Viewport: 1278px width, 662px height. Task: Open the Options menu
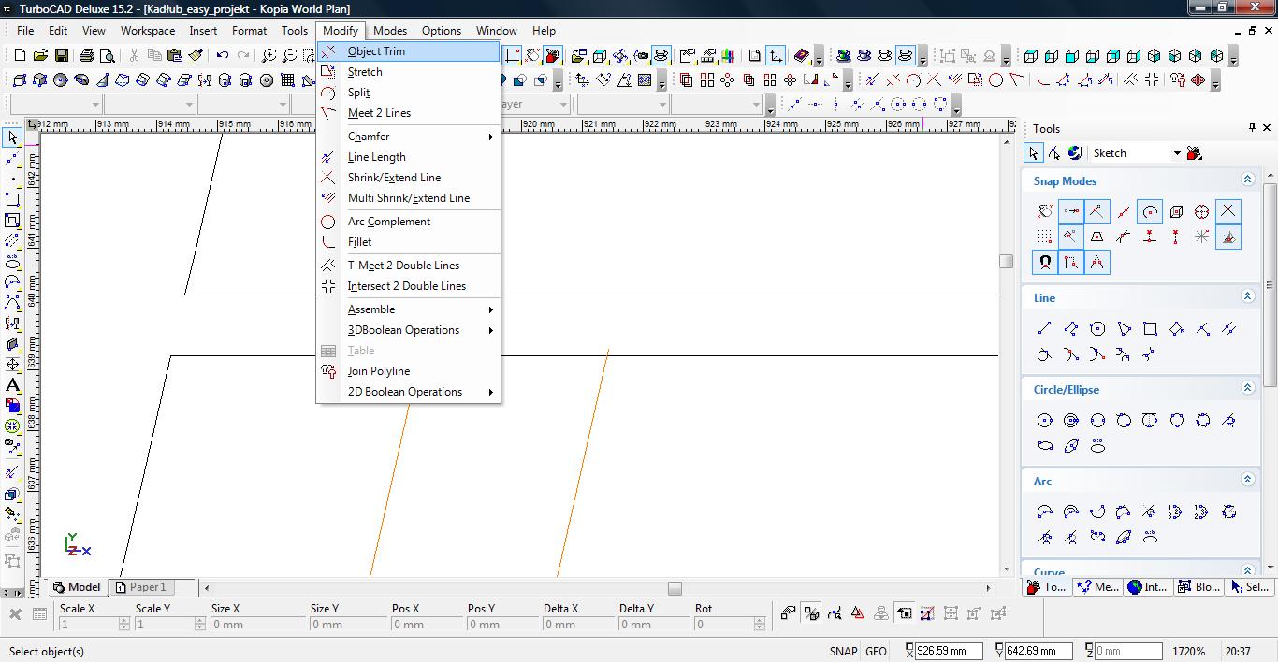point(441,31)
